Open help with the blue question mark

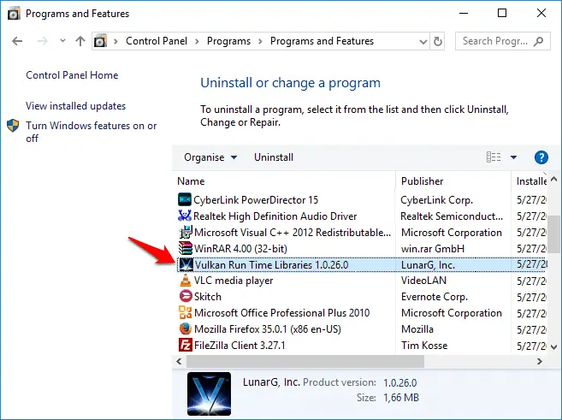tap(541, 157)
